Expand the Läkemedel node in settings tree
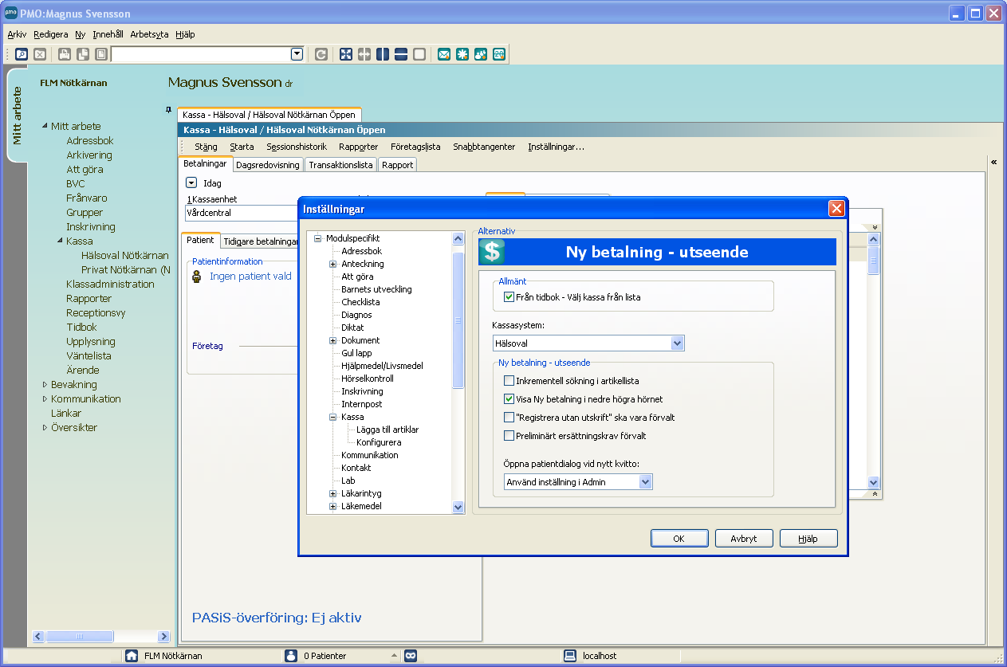 (333, 506)
